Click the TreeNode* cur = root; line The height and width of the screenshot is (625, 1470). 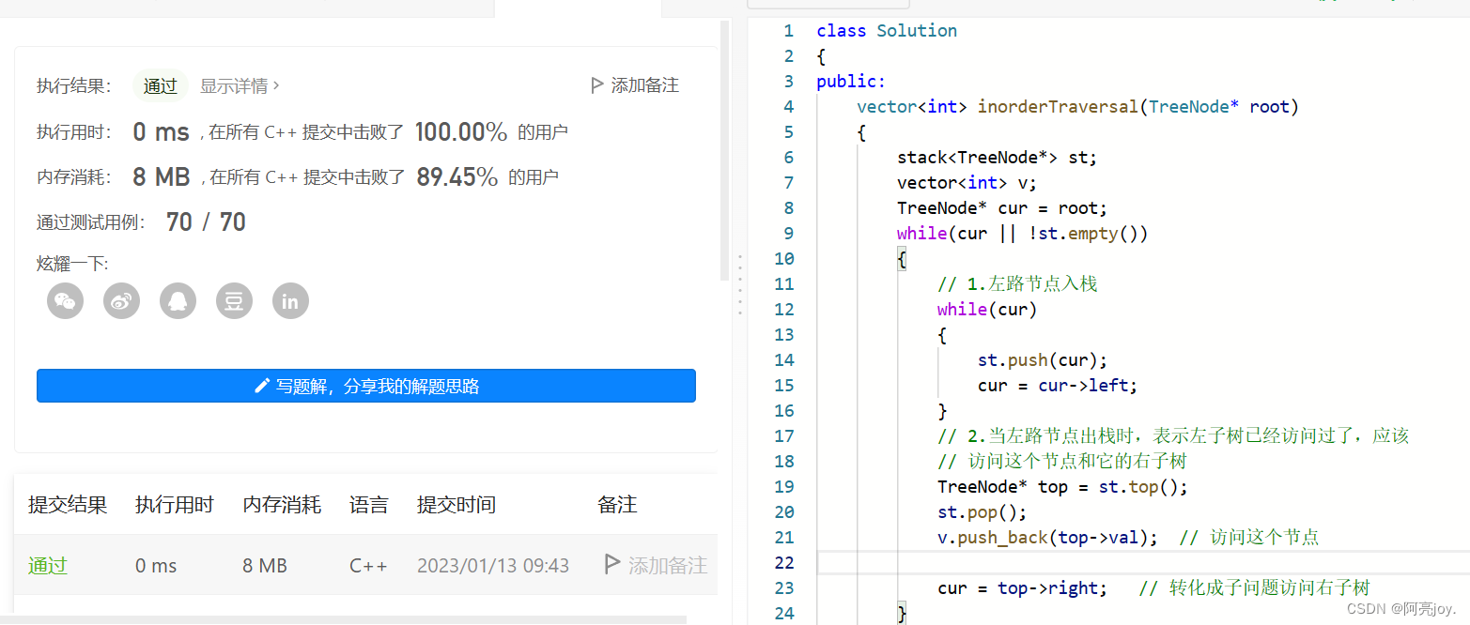[x=1002, y=208]
